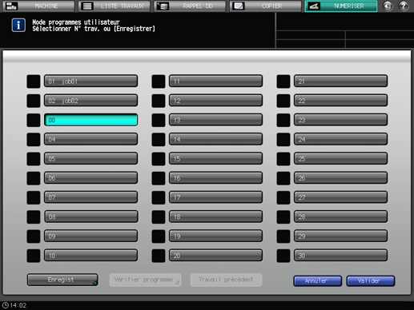Choose program slot 05
This screenshot has height=310, width=414.
[90, 158]
